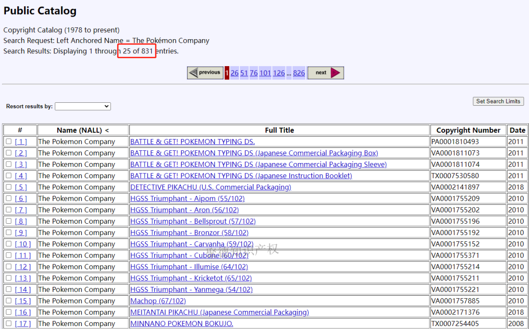This screenshot has width=529, height=329.
Task: Open HGSS Triumphant - Aipom (55/102)
Action: (x=188, y=199)
